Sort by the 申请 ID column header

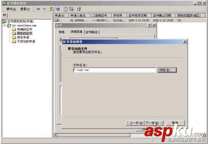(61, 15)
